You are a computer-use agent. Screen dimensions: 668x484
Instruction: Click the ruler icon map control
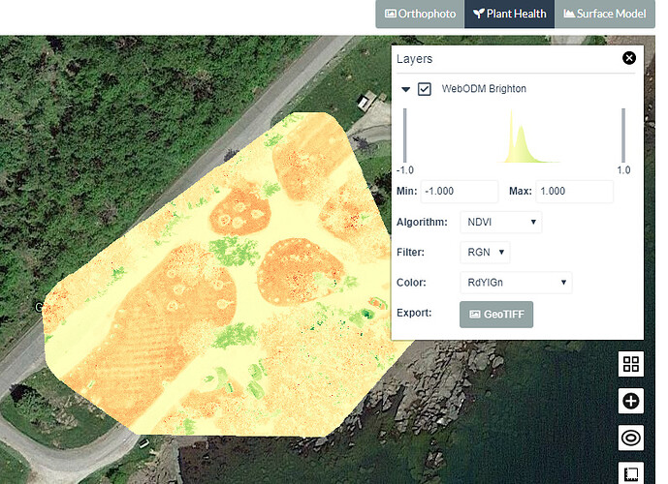point(631,472)
